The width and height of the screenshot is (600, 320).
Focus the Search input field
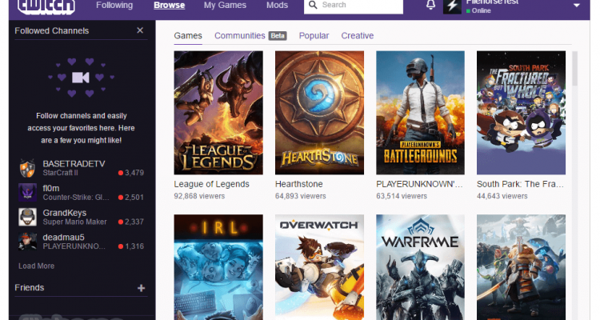point(353,6)
